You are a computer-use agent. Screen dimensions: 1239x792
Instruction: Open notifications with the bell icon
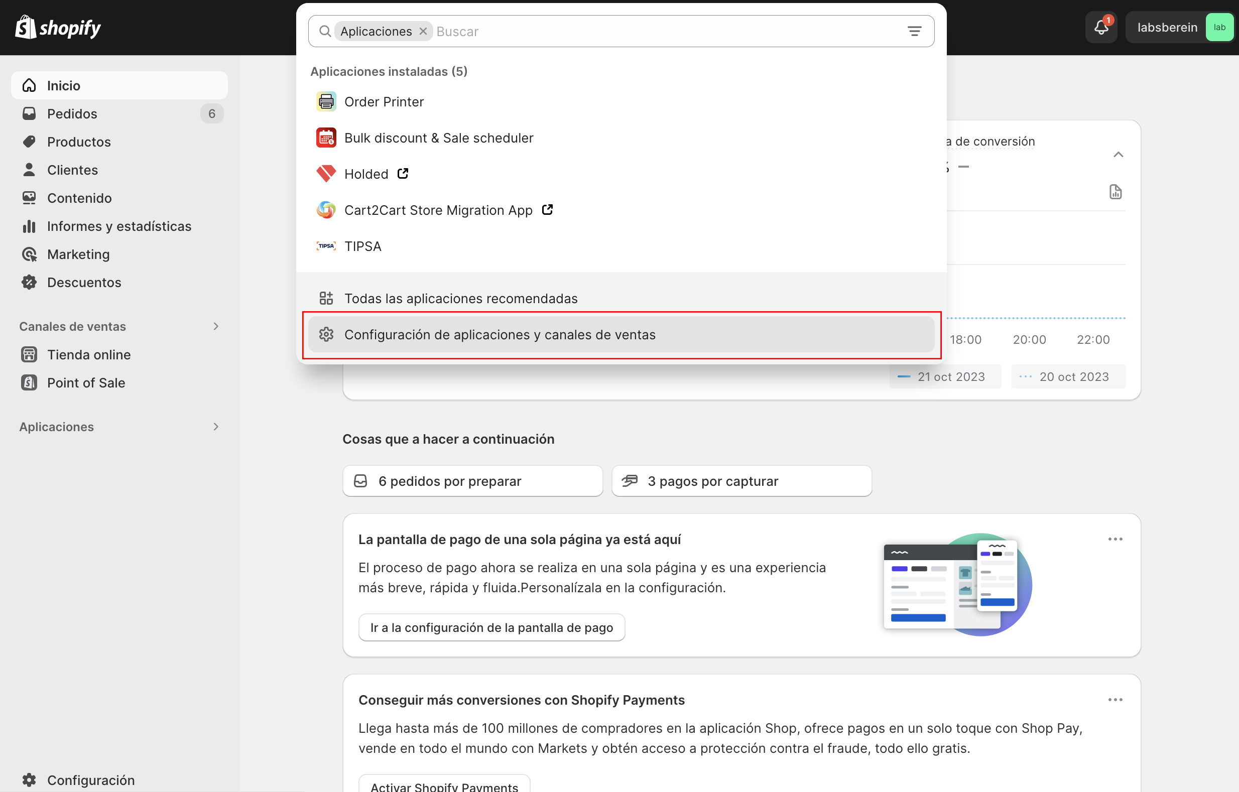[x=1100, y=27]
